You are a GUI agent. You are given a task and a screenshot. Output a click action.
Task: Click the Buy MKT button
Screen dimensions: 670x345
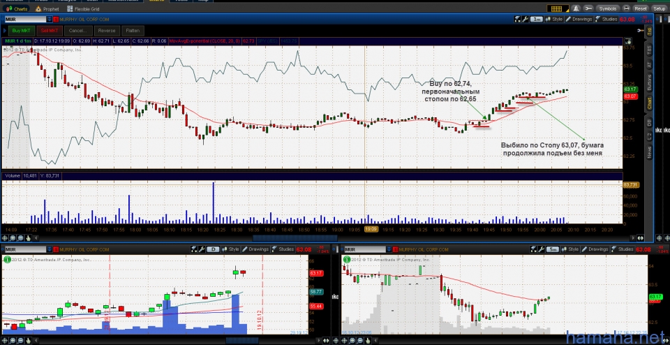click(x=22, y=31)
